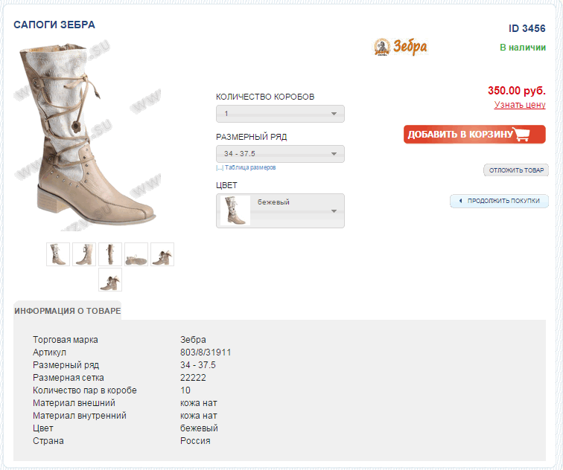Click the Продолжить покупки button
Image resolution: width=563 pixels, height=470 pixels.
(499, 201)
